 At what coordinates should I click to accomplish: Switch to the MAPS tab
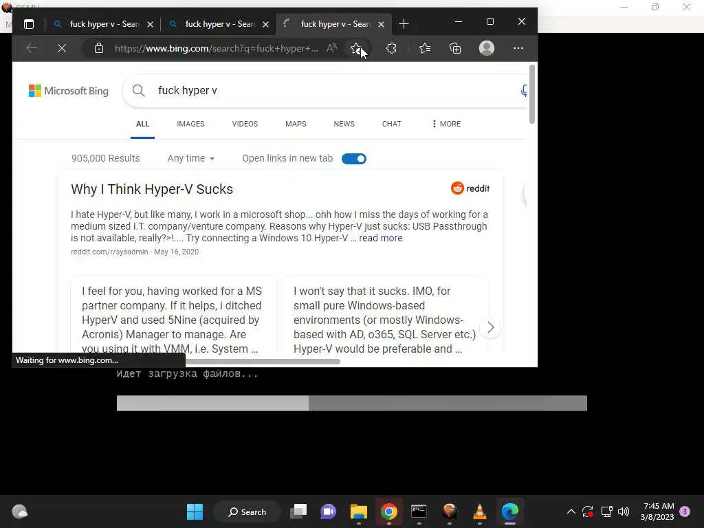point(296,124)
